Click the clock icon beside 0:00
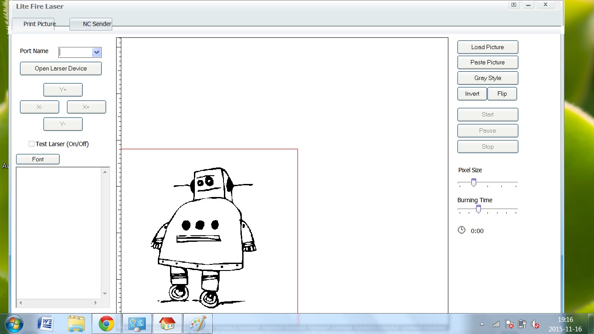This screenshot has width=594, height=334. [462, 230]
